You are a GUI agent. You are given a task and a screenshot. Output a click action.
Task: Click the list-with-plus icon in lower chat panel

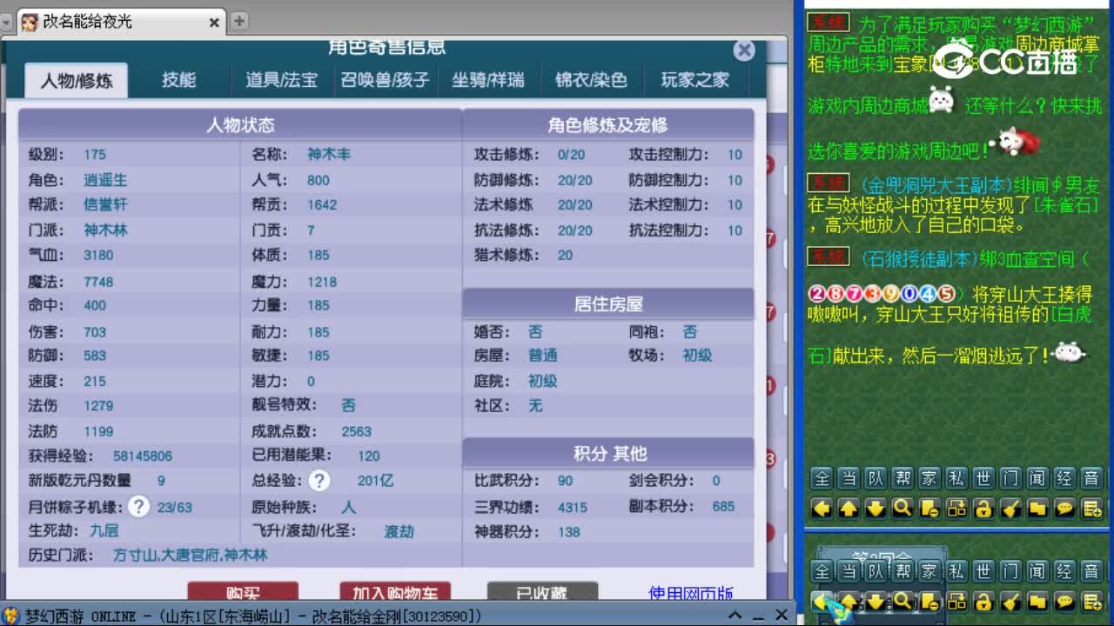click(x=1091, y=601)
